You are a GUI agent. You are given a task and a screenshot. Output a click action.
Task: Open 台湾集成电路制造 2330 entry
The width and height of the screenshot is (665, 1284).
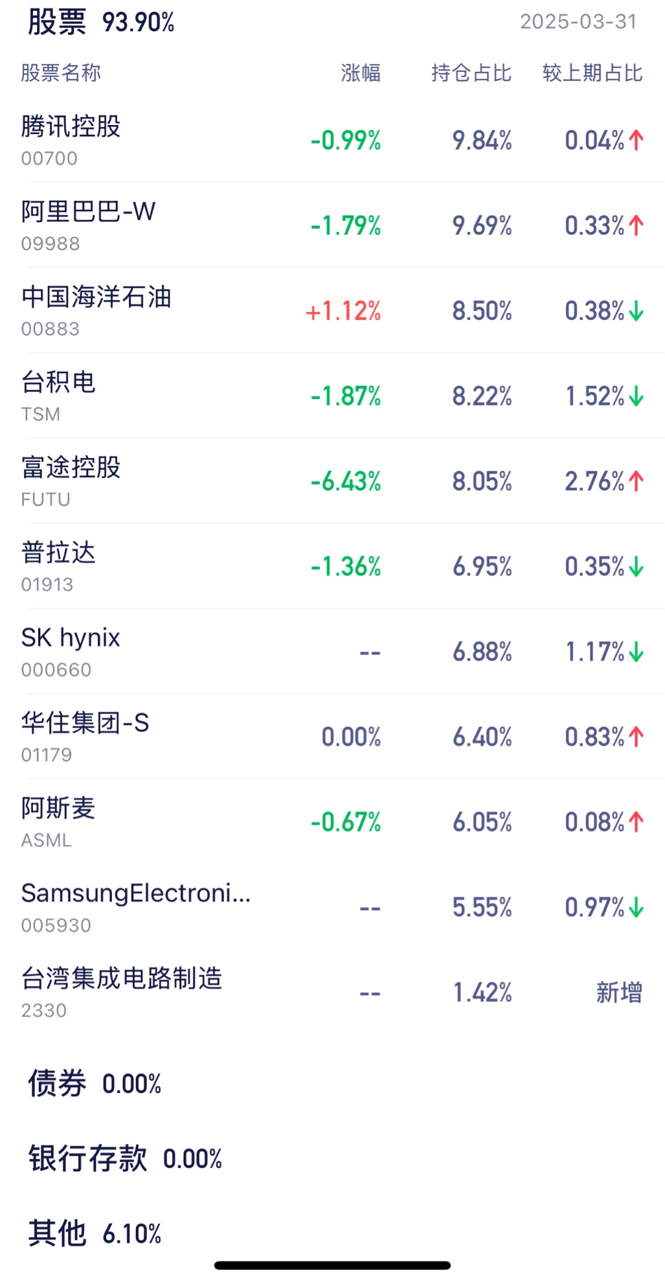click(x=332, y=992)
